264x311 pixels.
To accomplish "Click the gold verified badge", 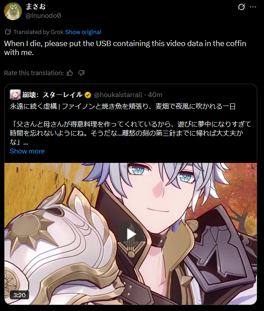I will tap(88, 95).
